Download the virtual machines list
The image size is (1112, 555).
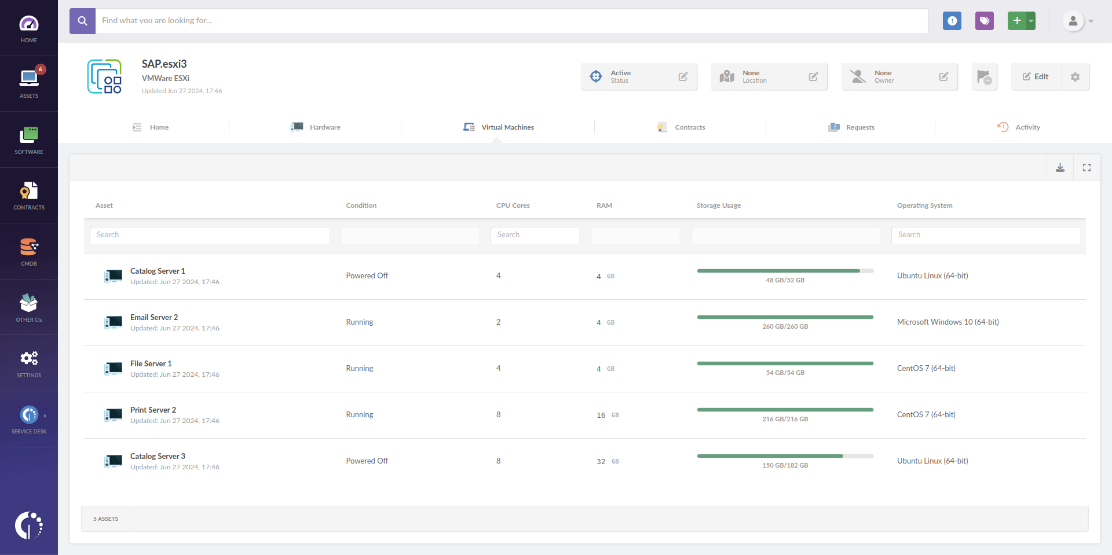click(x=1060, y=167)
